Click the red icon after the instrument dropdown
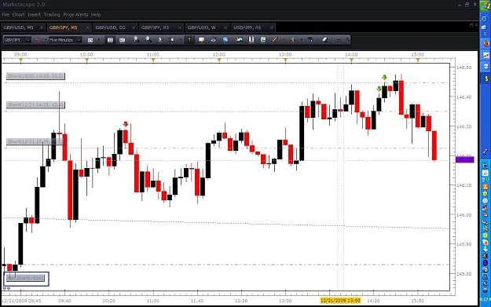The width and height of the screenshot is (491, 307). (38, 40)
